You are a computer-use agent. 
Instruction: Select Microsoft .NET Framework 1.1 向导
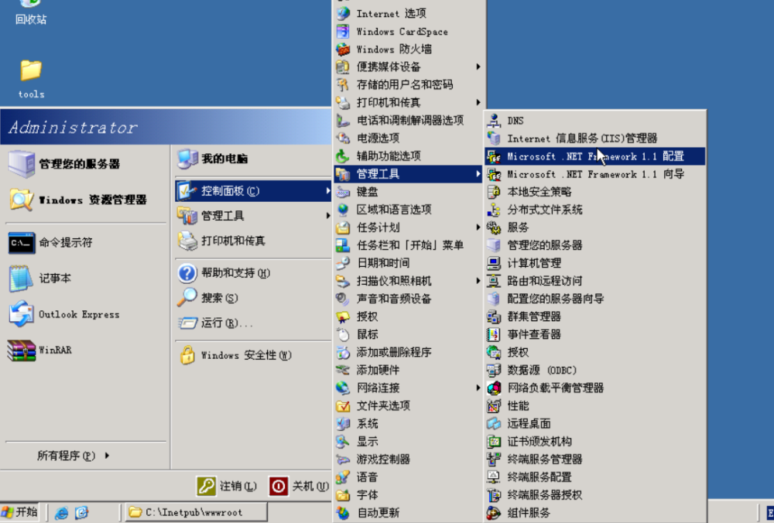coord(594,174)
